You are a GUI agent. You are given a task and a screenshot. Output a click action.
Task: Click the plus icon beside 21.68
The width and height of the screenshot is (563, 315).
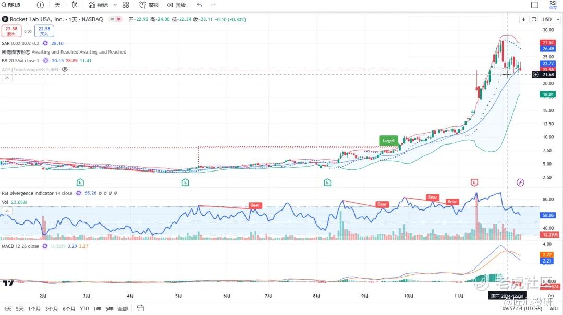[x=535, y=74]
